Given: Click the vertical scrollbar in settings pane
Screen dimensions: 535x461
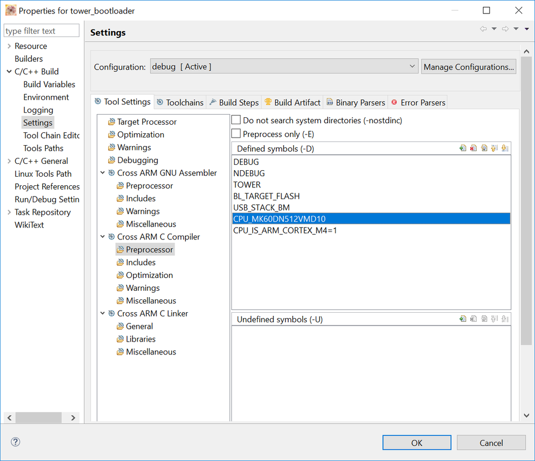Looking at the screenshot, I should tap(526, 201).
